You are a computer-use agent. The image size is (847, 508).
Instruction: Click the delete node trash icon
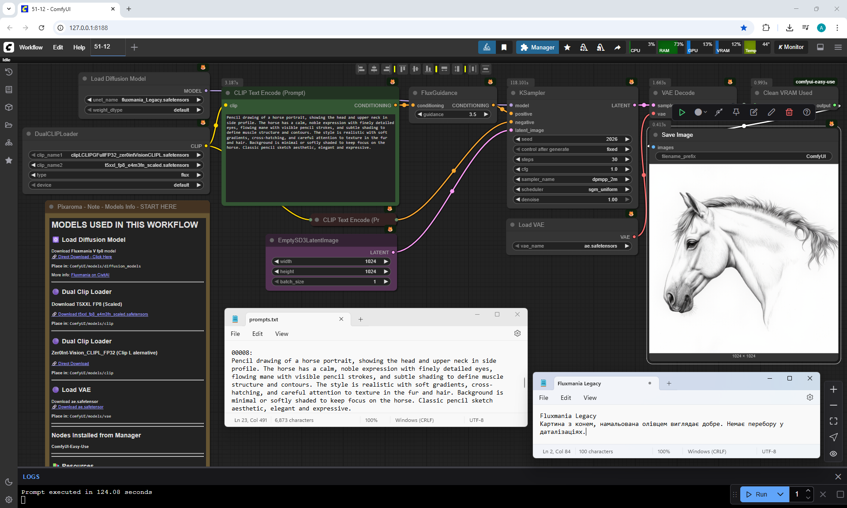pos(789,112)
